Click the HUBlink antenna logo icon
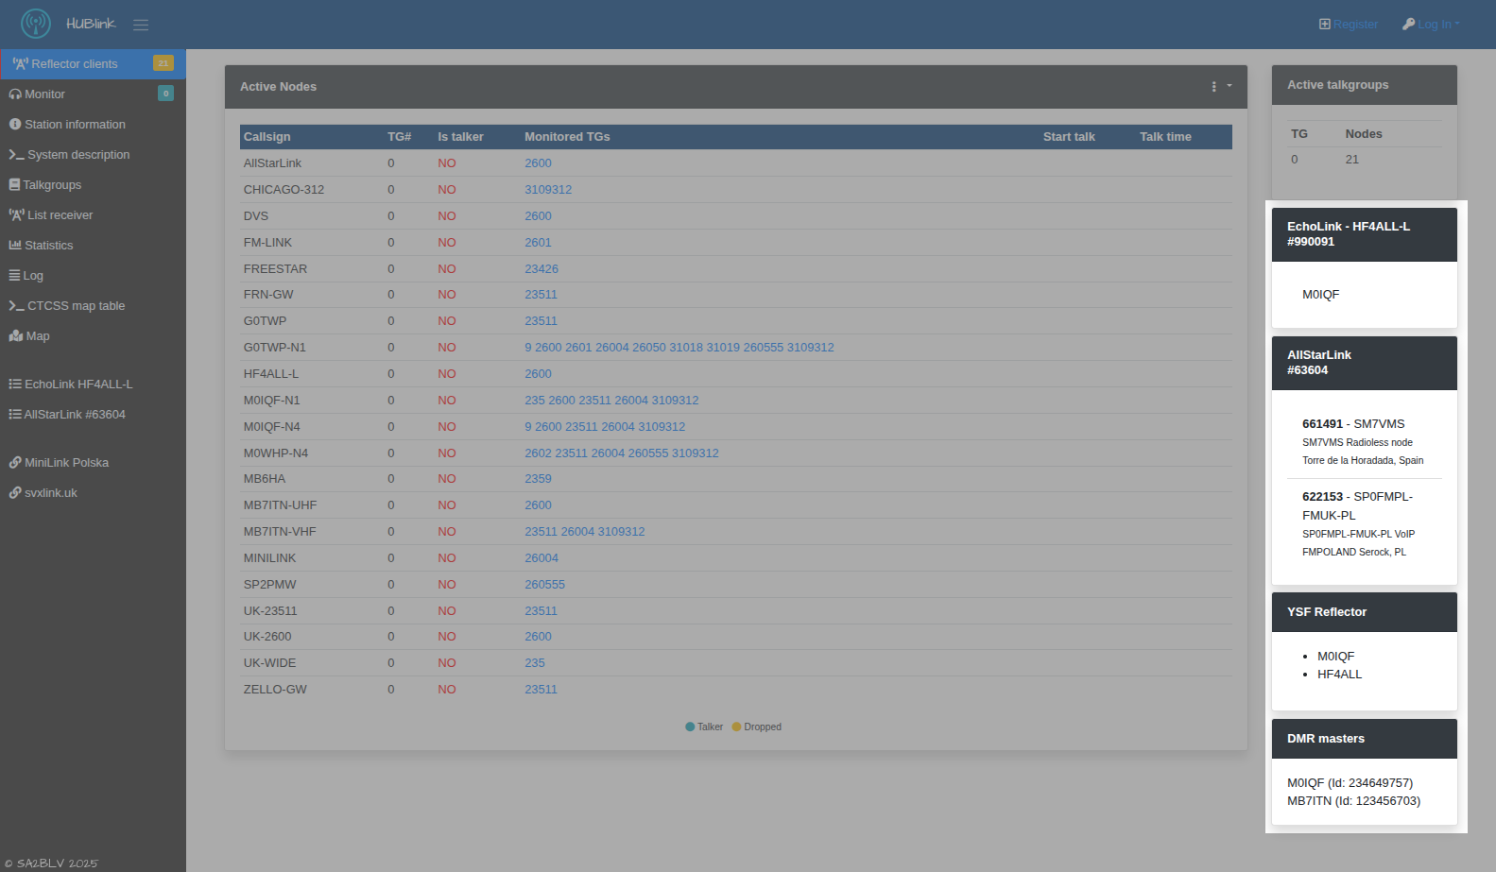Screen dimensions: 1496x872 click(x=36, y=24)
